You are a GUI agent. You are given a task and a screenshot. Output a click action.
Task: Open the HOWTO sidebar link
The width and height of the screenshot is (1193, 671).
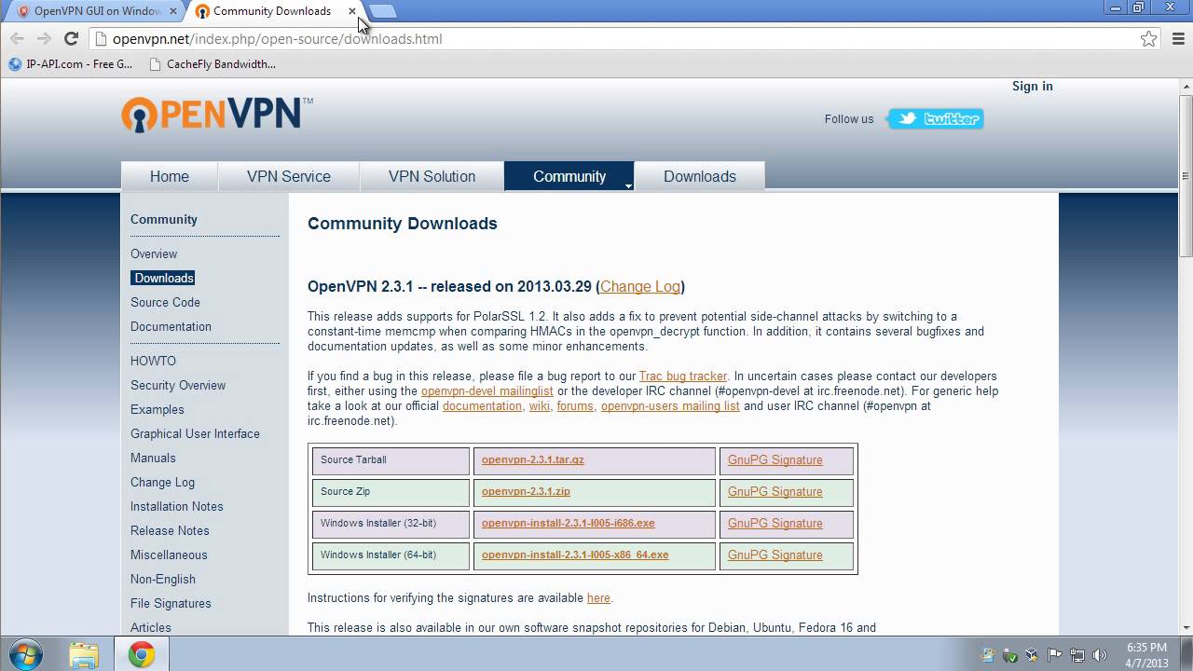153,361
